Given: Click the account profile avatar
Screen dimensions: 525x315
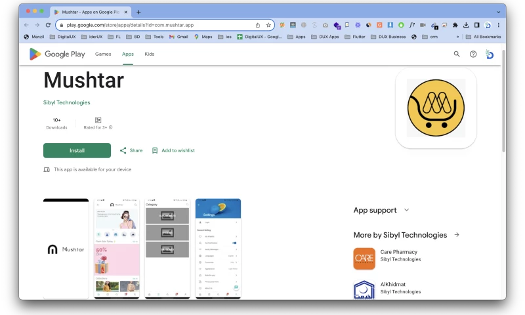Looking at the screenshot, I should click(x=490, y=54).
